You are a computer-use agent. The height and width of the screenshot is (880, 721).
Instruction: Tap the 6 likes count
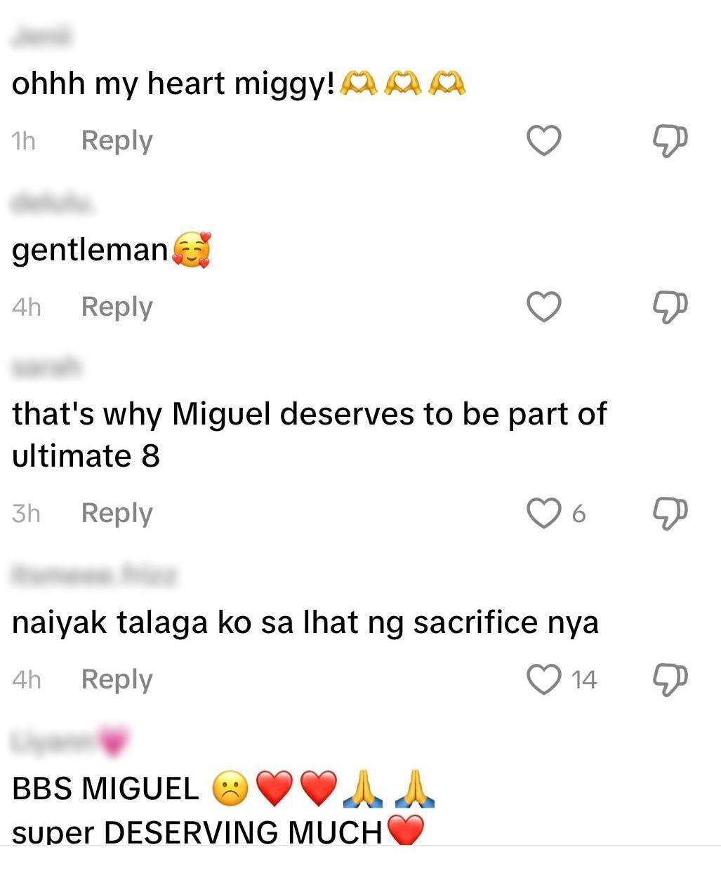tap(578, 514)
